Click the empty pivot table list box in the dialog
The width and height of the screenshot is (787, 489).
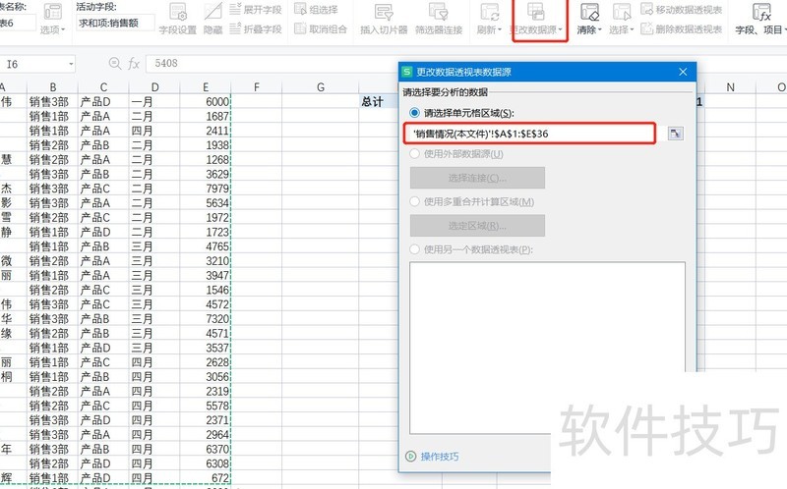coord(548,348)
